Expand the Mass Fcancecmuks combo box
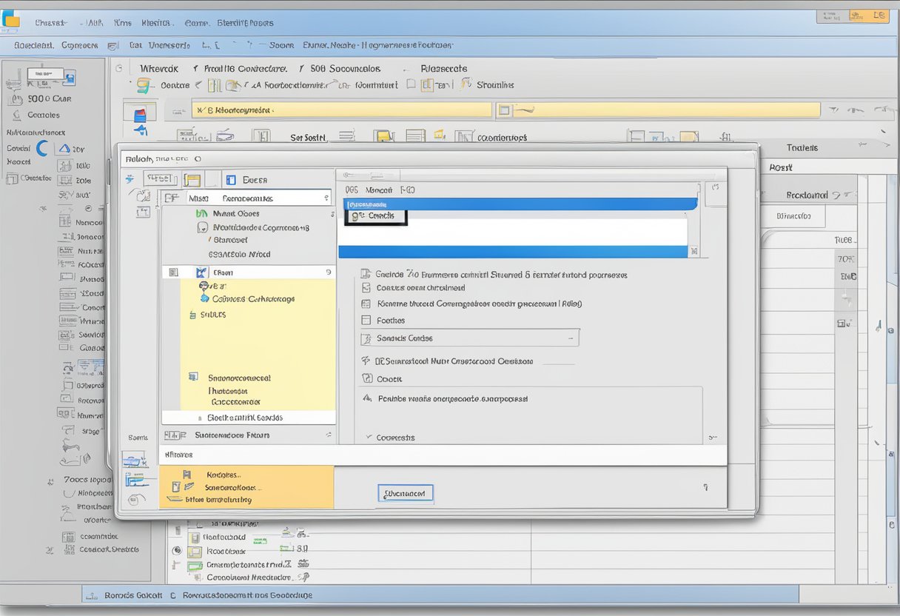The image size is (900, 616). click(x=326, y=198)
